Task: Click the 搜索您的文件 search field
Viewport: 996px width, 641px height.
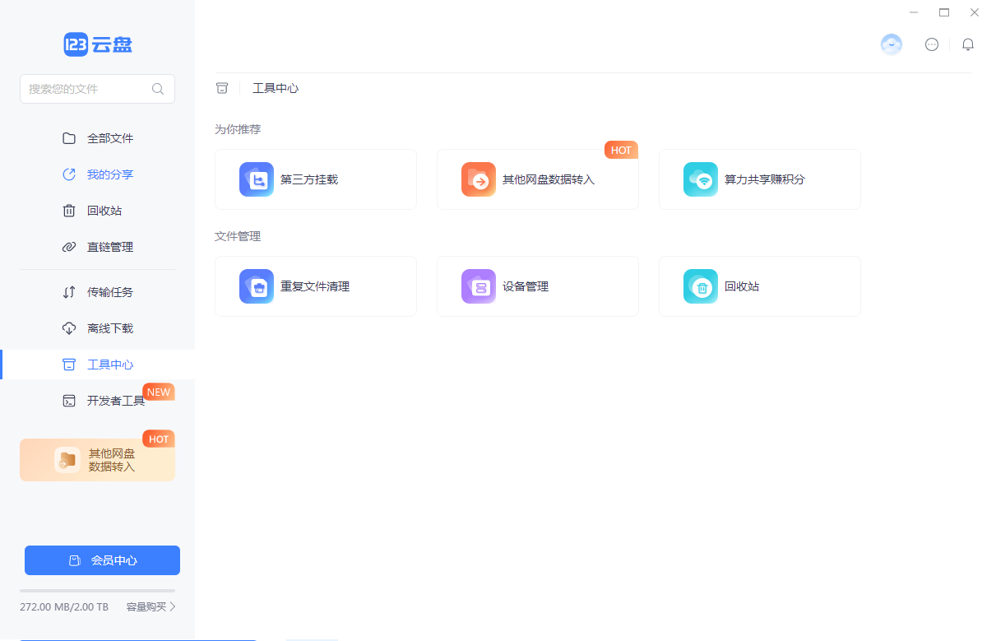Action: pyautogui.click(x=86, y=89)
